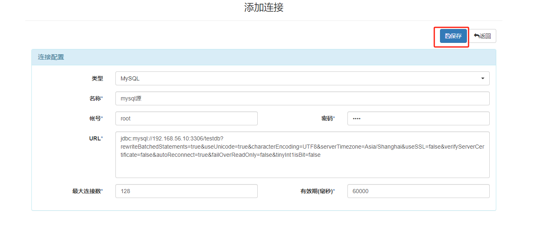The width and height of the screenshot is (535, 227).
Task: Click the 最大连接数 field showing 128
Action: [186, 191]
